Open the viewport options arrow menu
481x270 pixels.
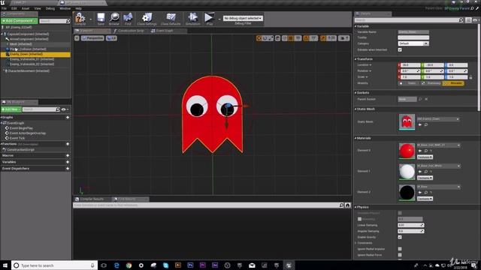tap(77, 38)
